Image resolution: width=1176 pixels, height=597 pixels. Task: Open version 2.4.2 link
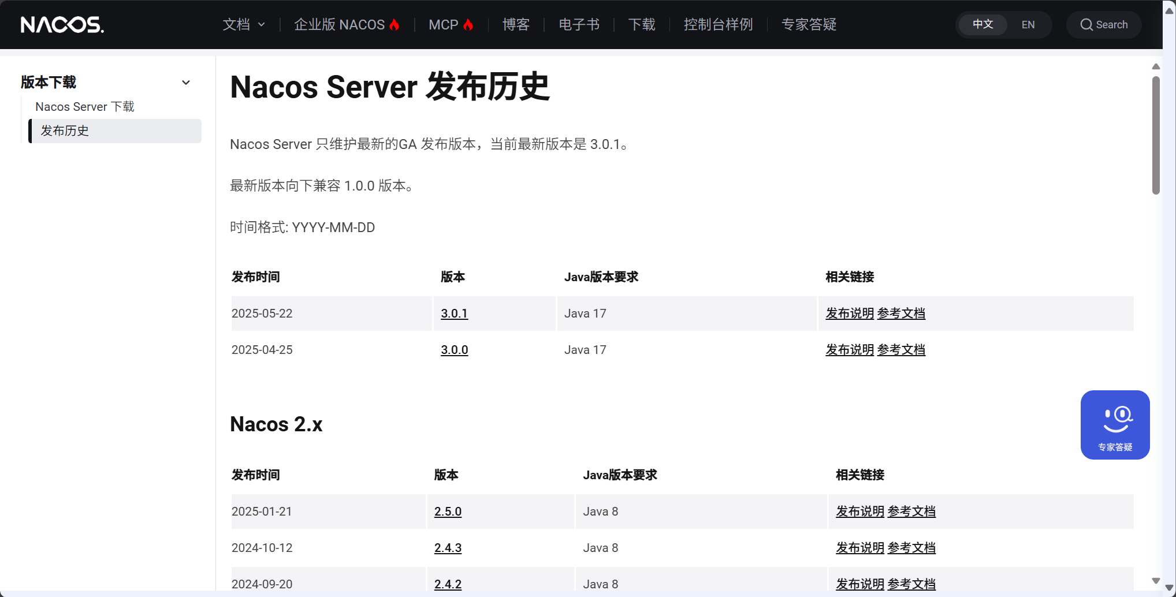point(448,584)
